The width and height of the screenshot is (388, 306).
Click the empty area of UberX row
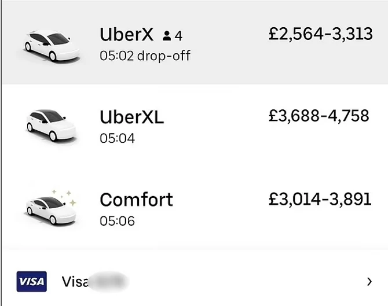[232, 64]
